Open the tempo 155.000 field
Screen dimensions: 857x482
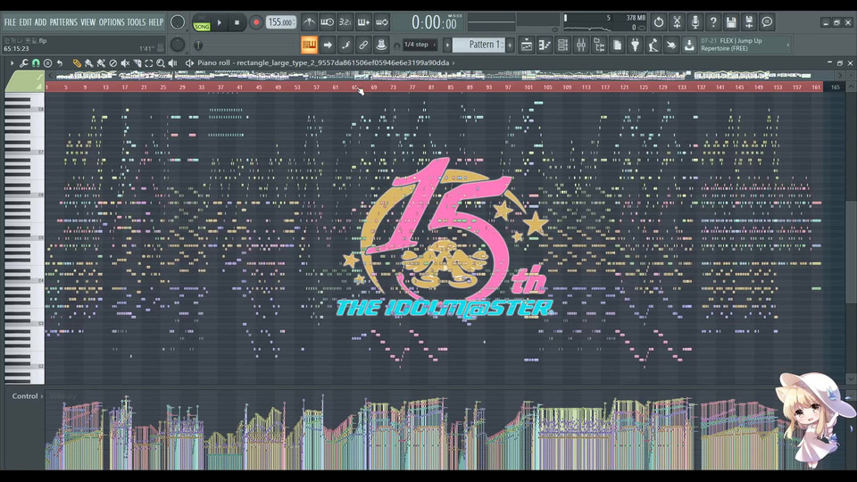tap(281, 22)
